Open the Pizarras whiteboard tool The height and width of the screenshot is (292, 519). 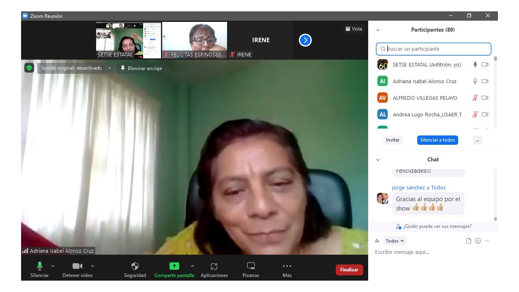(x=251, y=266)
